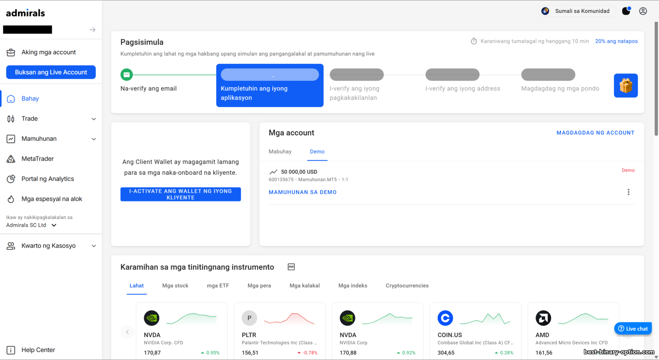
Task: Click Buksan ang Live Account button
Action: pos(51,72)
